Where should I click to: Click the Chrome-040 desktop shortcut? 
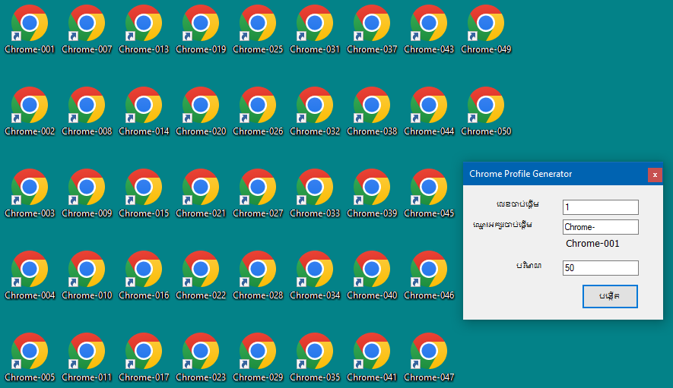(372, 275)
